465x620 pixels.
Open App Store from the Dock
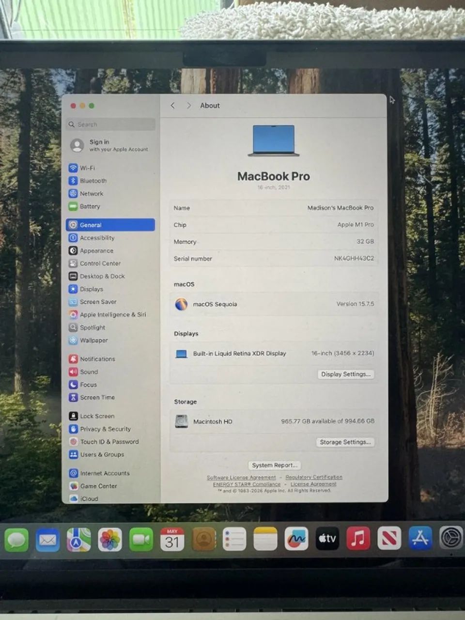[x=420, y=538]
